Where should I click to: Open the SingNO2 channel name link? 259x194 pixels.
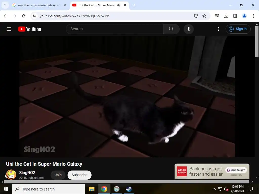(x=27, y=173)
